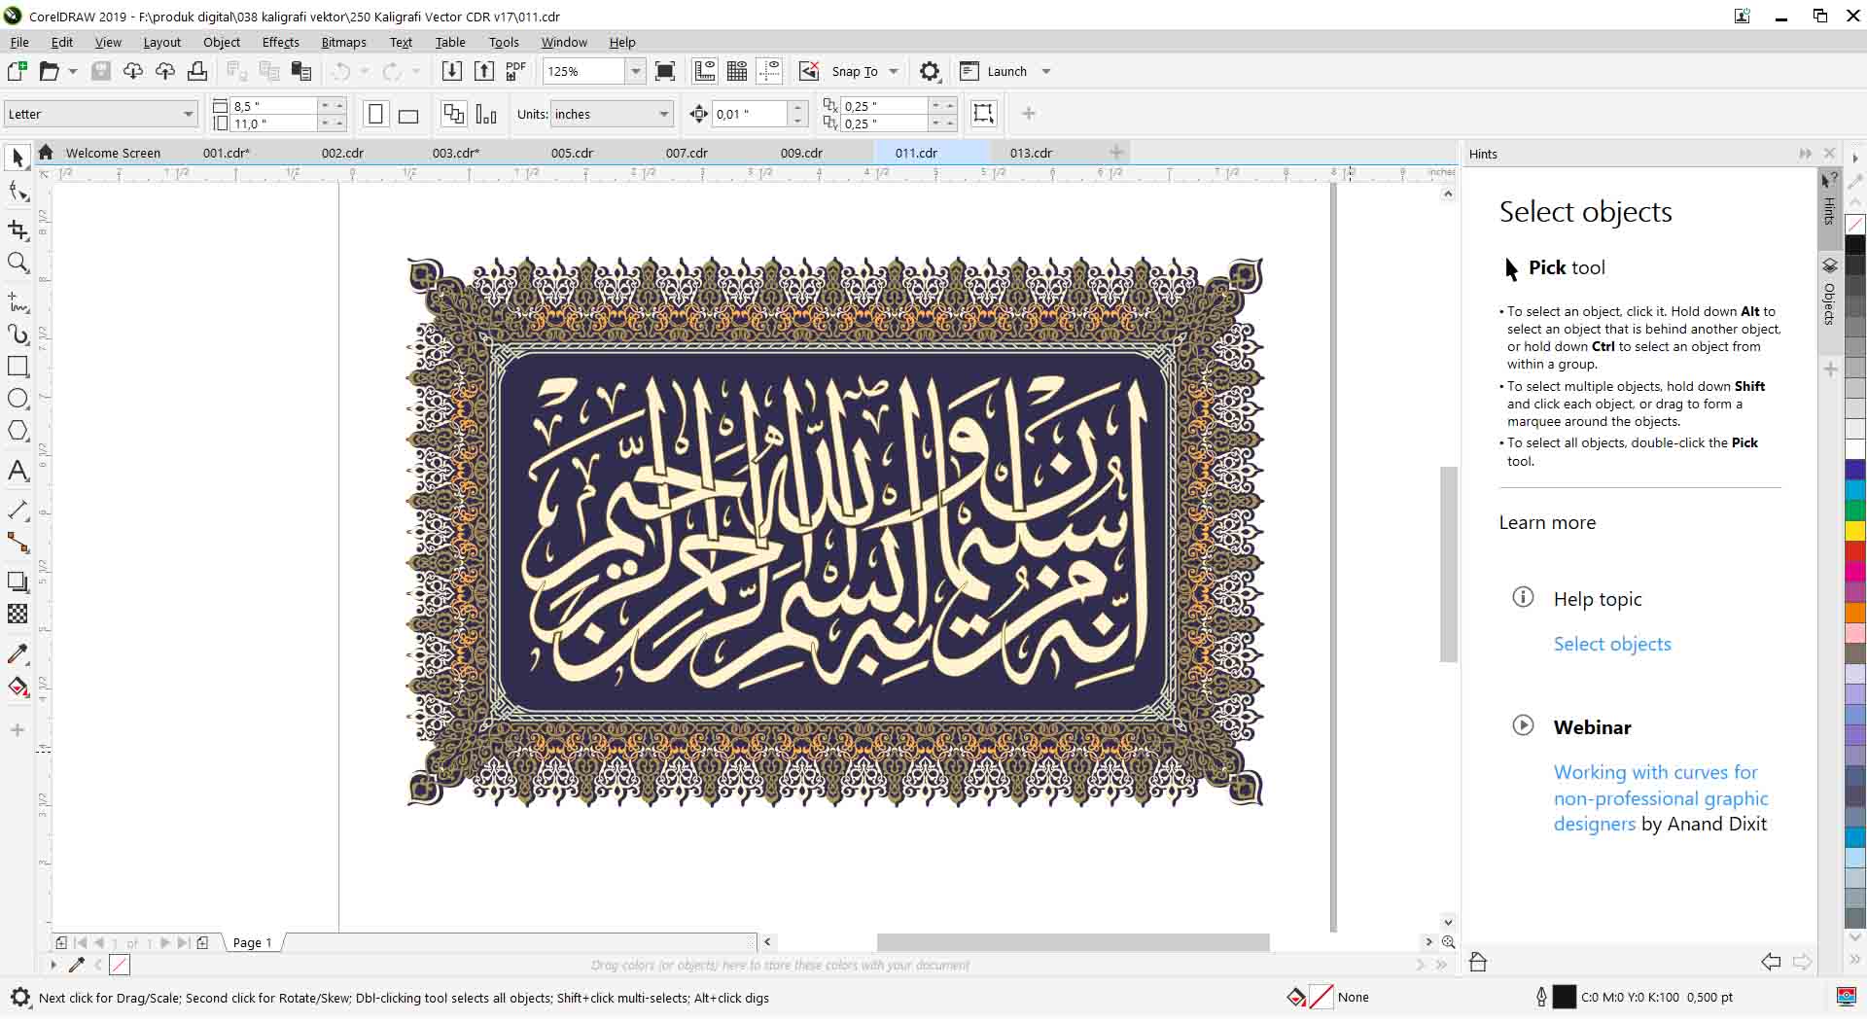Click the Print icon in toolbar

tap(197, 71)
